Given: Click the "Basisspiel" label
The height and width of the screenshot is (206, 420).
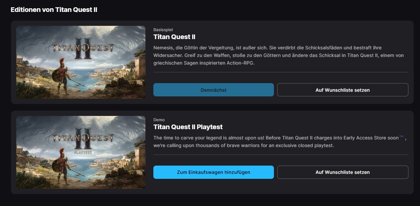Looking at the screenshot, I should (163, 30).
